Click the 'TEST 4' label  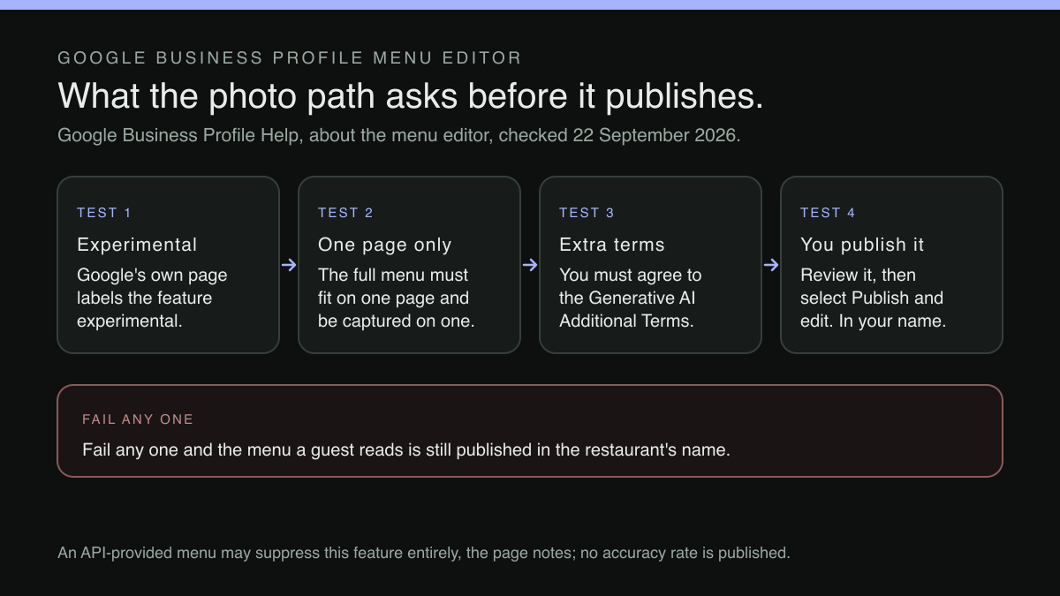tap(828, 213)
